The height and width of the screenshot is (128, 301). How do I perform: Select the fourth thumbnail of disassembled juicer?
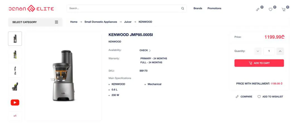(15, 86)
